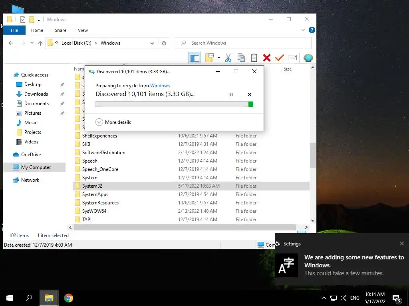Screen dimensions: 409x306
Task: Open Downloads in Quick access
Action: [36, 94]
